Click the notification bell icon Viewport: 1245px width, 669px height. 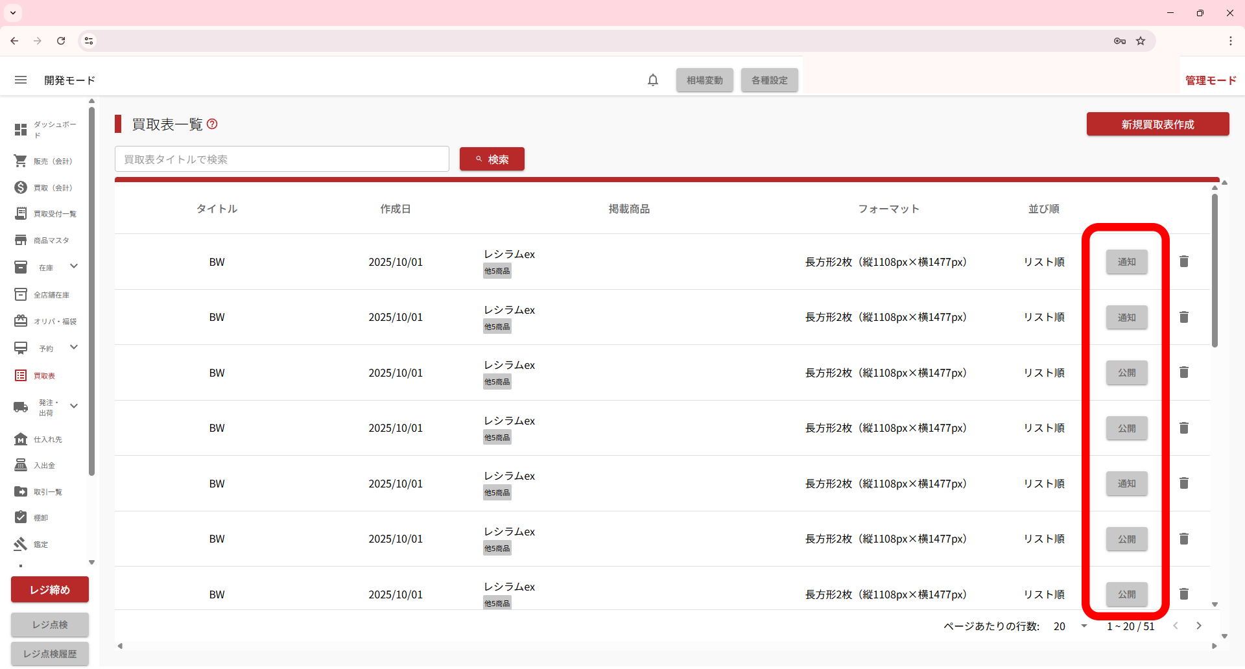click(x=653, y=80)
